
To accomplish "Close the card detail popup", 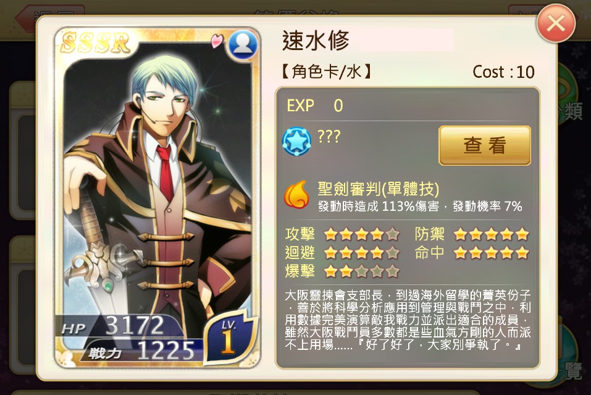I will click(556, 23).
